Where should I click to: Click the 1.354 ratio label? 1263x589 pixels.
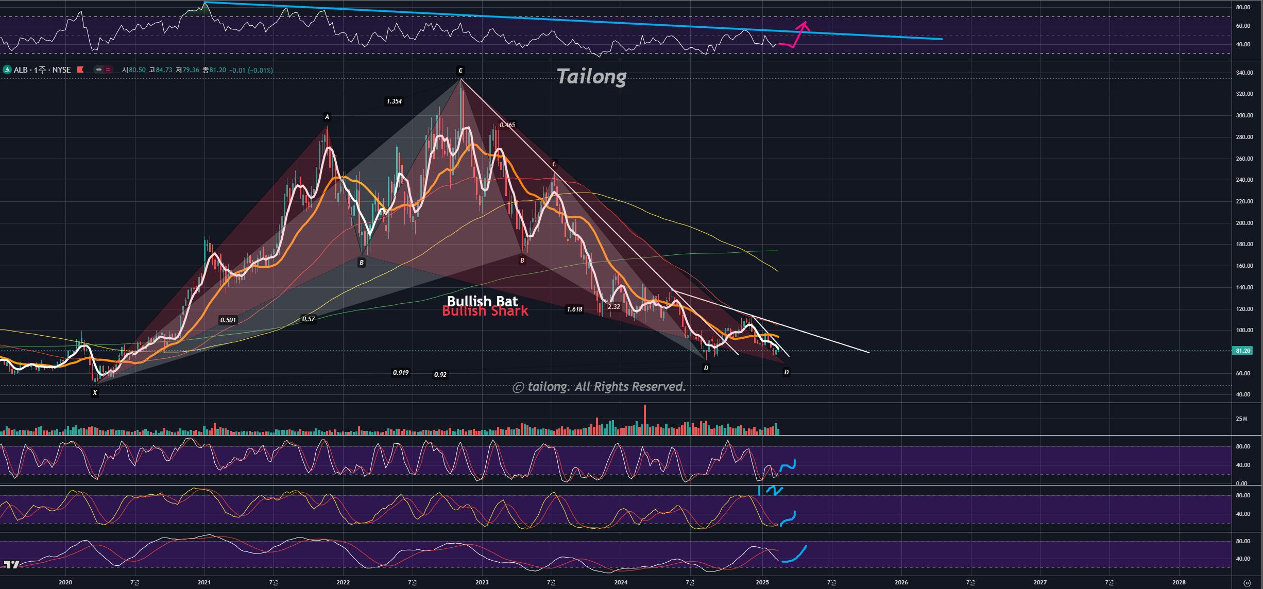pyautogui.click(x=394, y=101)
